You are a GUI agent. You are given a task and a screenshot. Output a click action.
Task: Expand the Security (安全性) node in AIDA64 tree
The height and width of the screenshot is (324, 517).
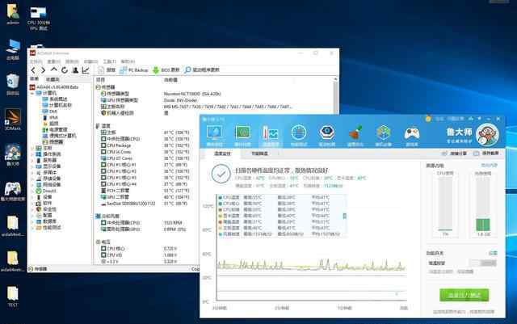point(32,209)
